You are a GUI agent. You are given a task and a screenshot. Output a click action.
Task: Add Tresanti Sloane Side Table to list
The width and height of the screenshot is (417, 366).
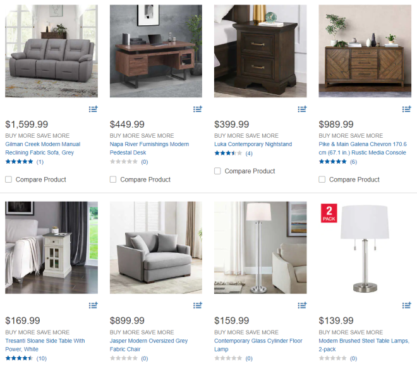point(93,305)
